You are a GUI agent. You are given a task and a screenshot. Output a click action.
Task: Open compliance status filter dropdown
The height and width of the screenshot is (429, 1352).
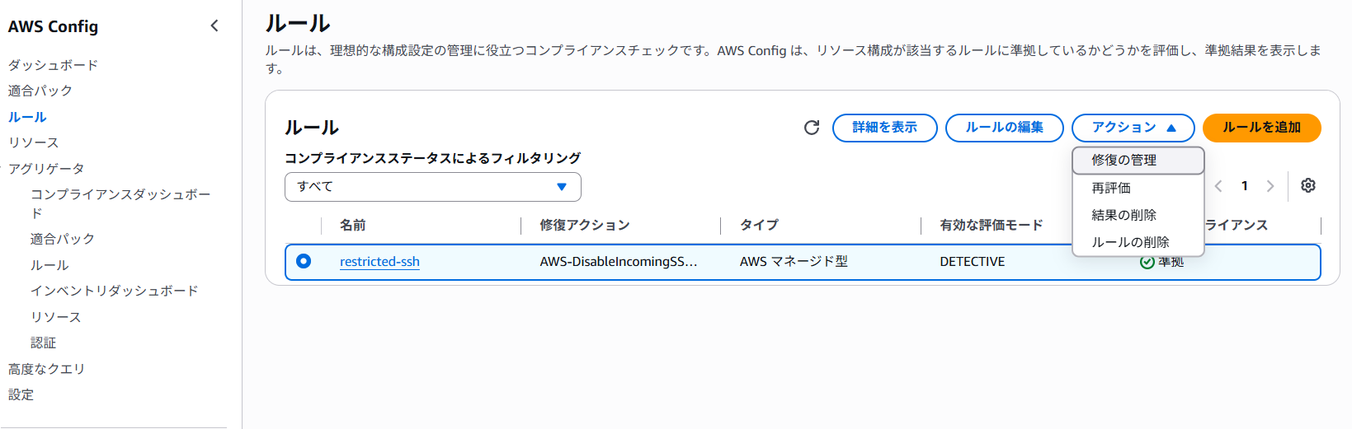point(433,187)
